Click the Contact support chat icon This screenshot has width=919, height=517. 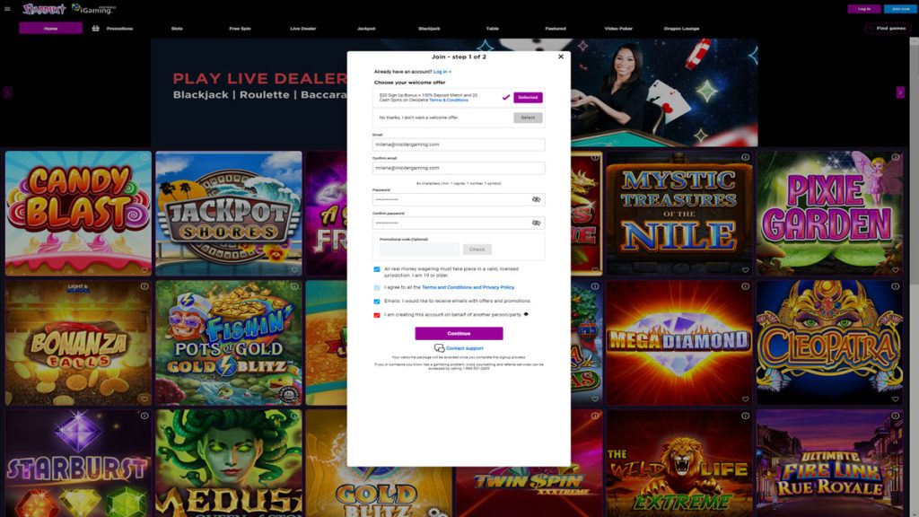pyautogui.click(x=439, y=348)
